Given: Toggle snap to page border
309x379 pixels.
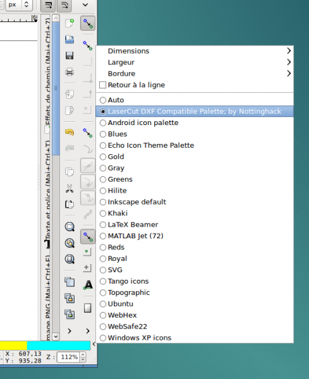Looking at the screenshot, I should click(x=88, y=308).
